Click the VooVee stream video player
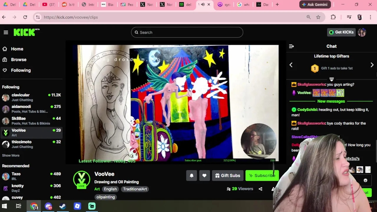Image resolution: width=377 pixels, height=212 pixels. pyautogui.click(x=176, y=102)
